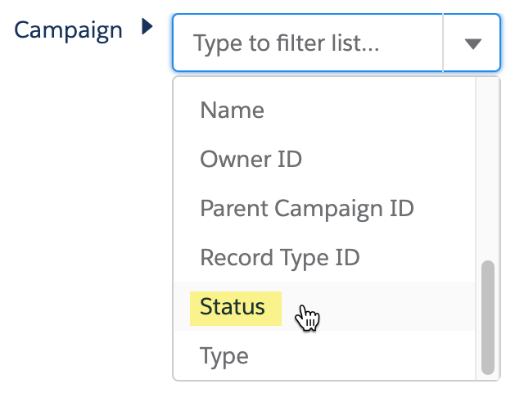This screenshot has width=524, height=393.
Task: Click the dropdown list scrollbar thumb
Action: point(488,318)
